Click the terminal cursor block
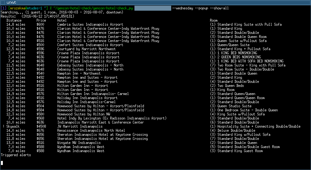 pyautogui.click(x=2, y=163)
